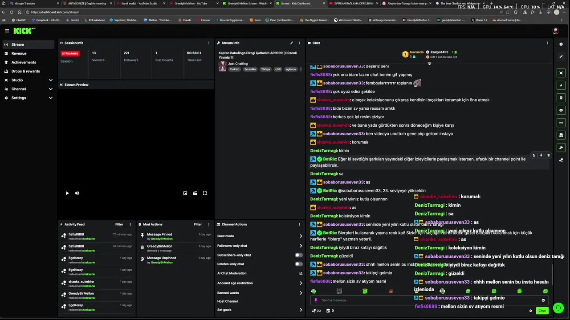
Task: Open Account age restriction options
Action: [x=301, y=283]
